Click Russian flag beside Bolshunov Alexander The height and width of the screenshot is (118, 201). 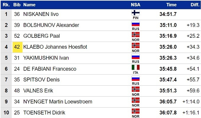[135, 24]
